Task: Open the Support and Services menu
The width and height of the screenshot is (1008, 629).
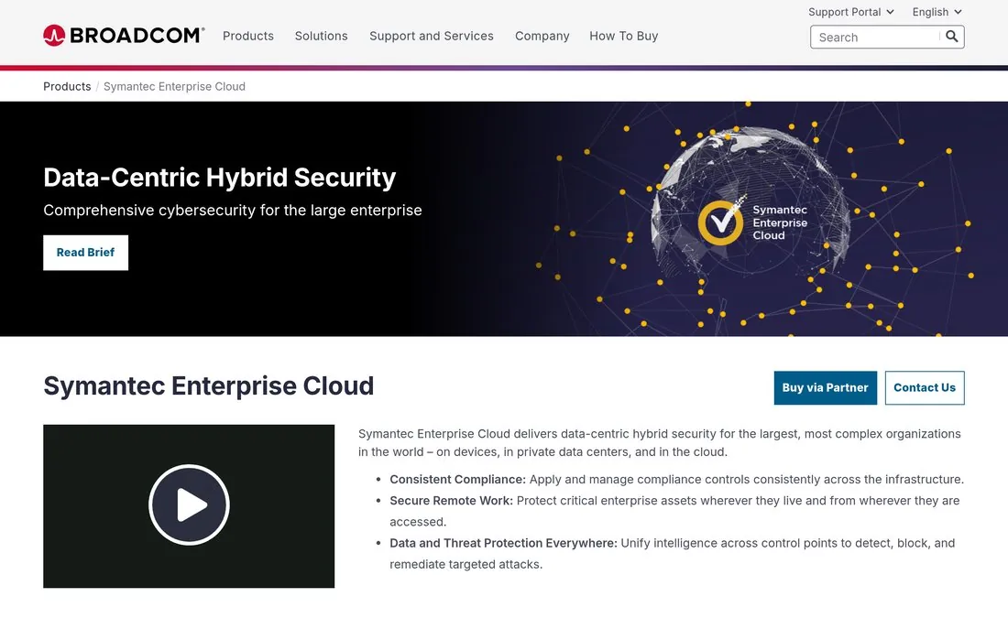Action: tap(432, 36)
